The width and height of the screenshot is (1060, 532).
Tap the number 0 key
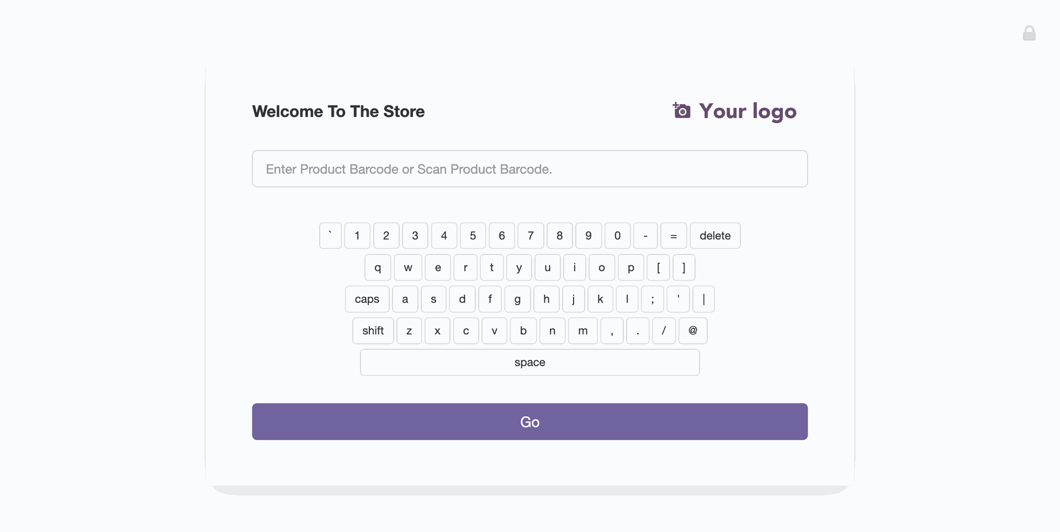pos(617,236)
